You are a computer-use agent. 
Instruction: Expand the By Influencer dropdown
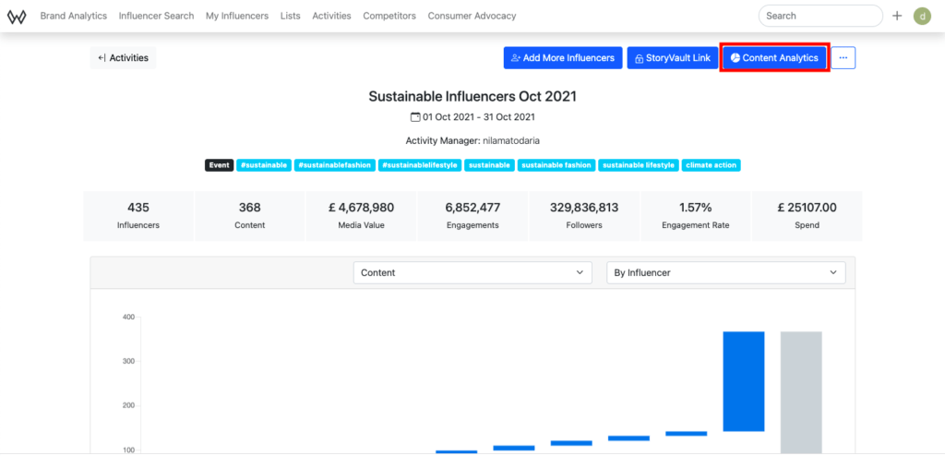point(725,272)
